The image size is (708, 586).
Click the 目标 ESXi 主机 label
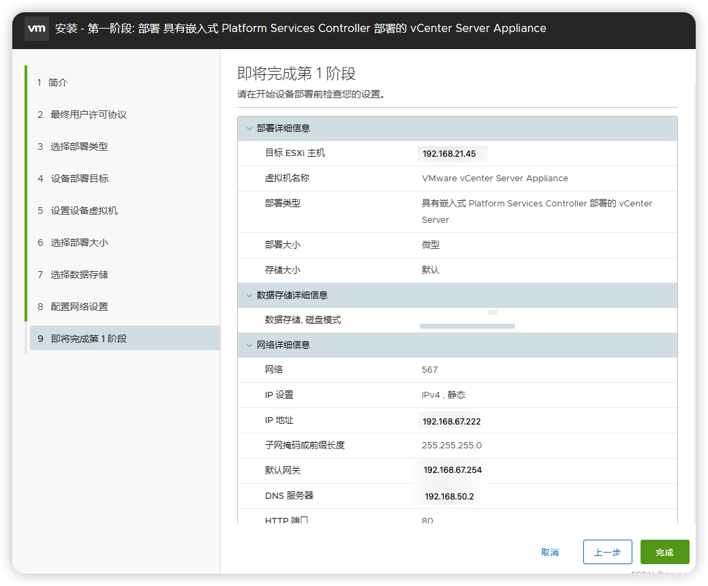tap(295, 153)
